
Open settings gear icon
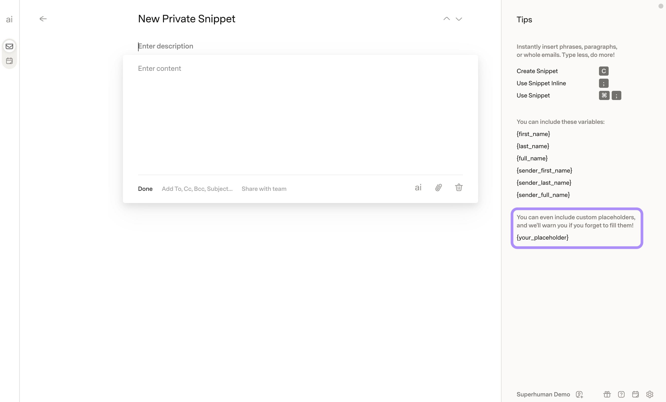[650, 394]
